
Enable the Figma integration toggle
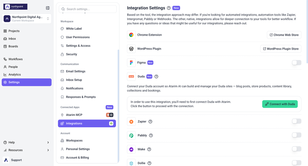point(296,63)
